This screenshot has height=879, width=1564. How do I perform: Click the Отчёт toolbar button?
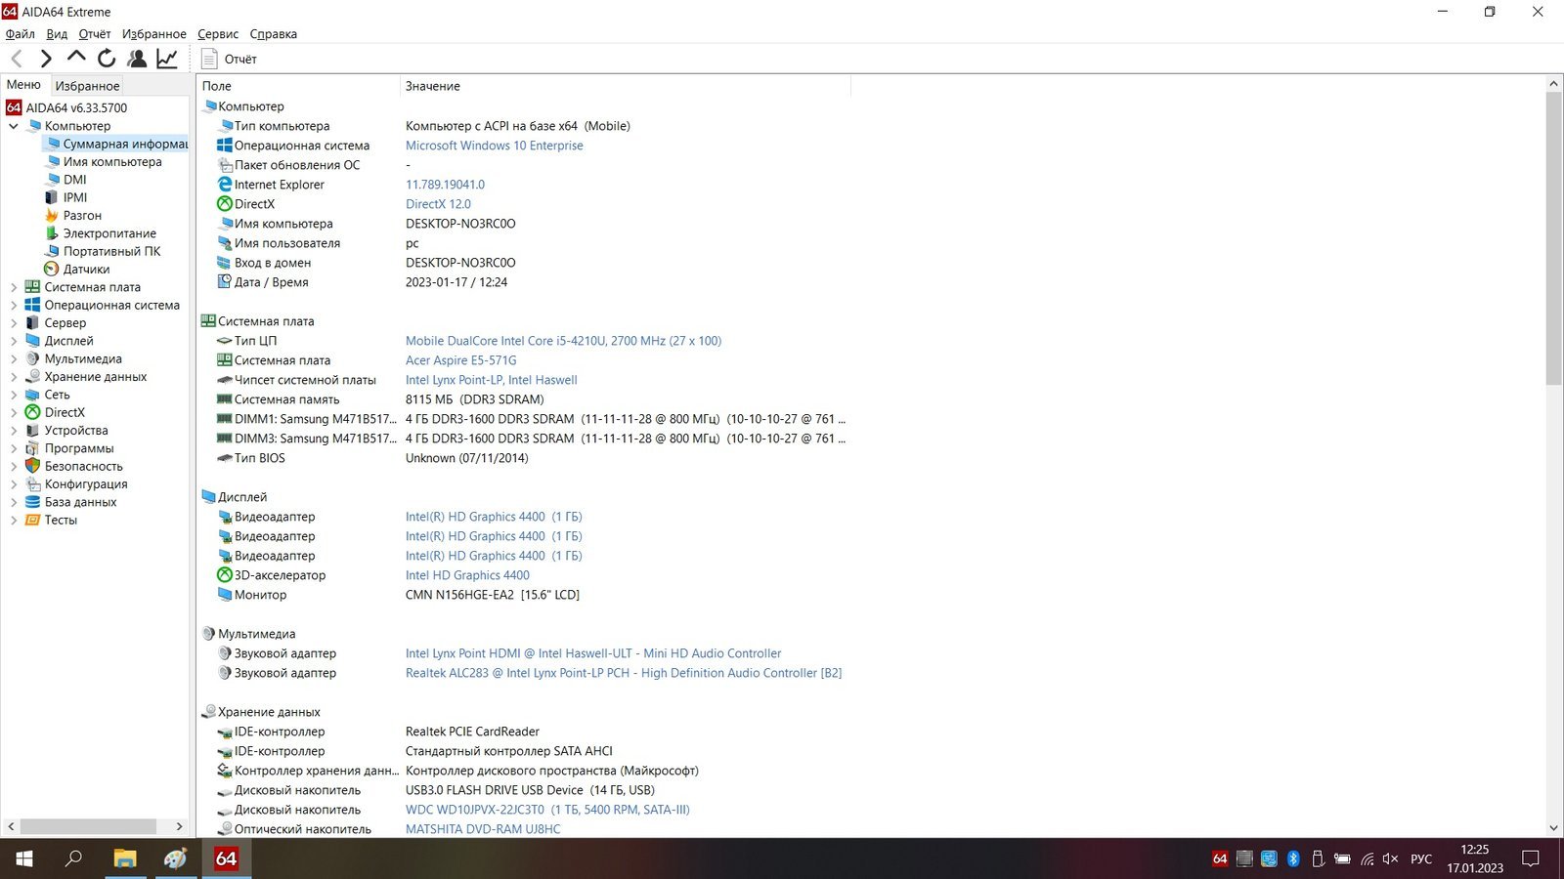230,60
